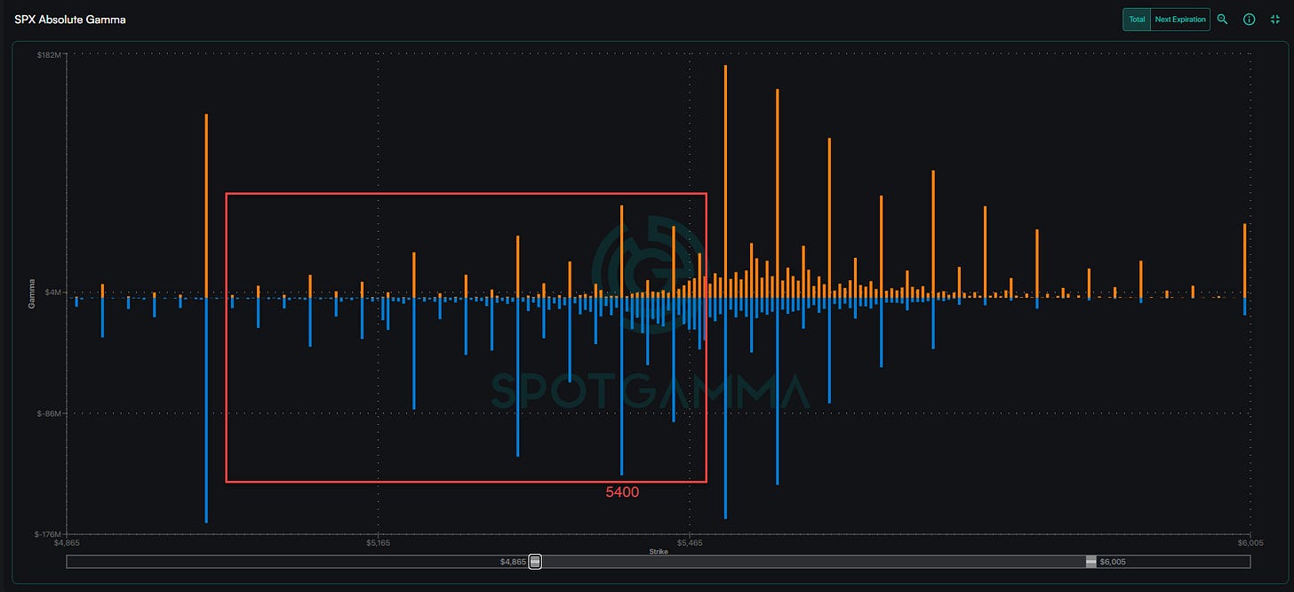Open the chart info icon
This screenshot has width=1294, height=592.
pyautogui.click(x=1249, y=19)
